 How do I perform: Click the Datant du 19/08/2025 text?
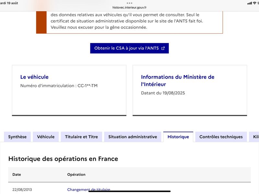163,93
